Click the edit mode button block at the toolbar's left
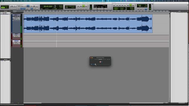 [5, 7]
